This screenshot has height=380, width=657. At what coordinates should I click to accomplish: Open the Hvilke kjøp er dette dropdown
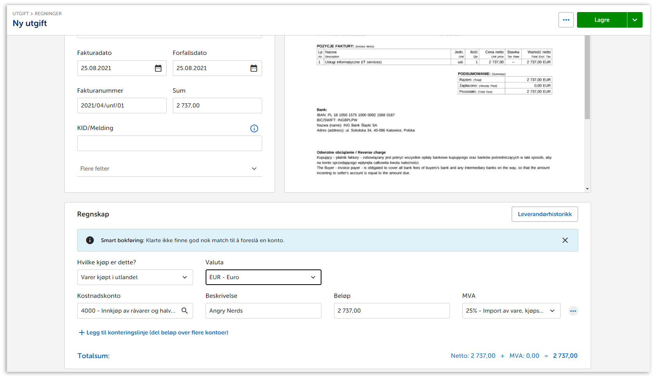coord(135,277)
